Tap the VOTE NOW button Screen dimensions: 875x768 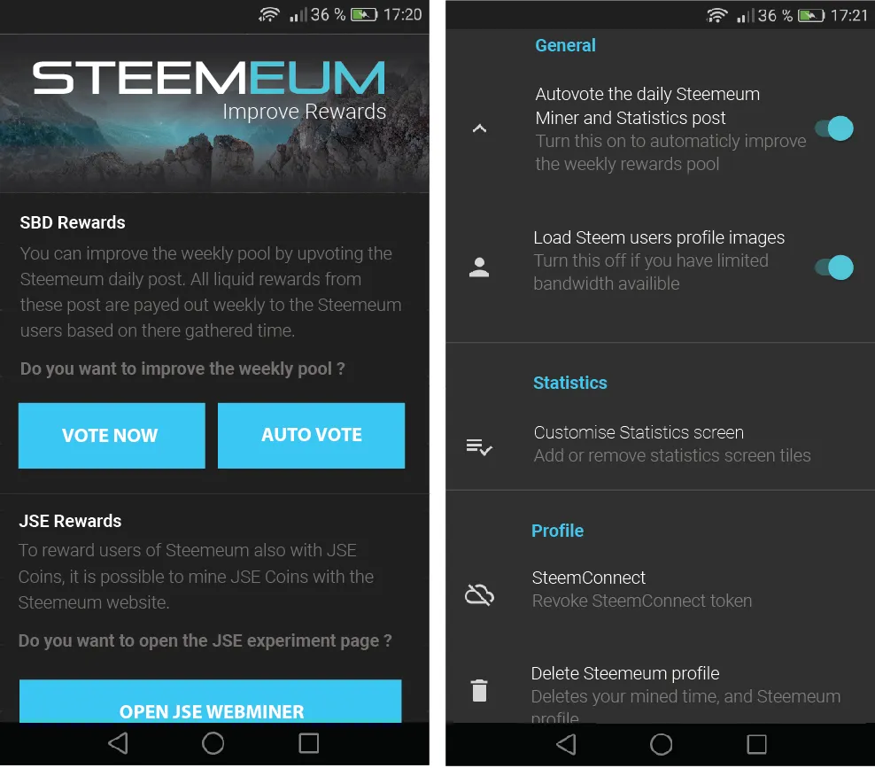[x=112, y=435]
